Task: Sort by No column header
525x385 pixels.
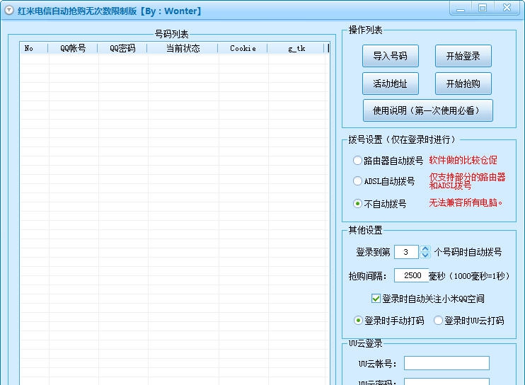Action: coord(34,48)
